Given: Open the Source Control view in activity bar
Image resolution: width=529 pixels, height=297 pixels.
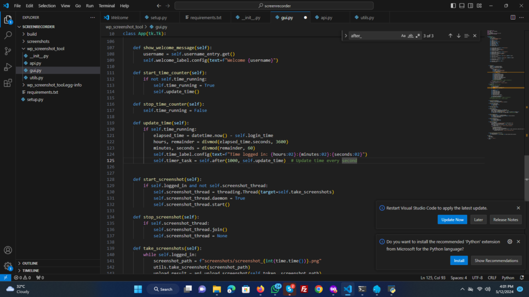Looking at the screenshot, I should (8, 51).
